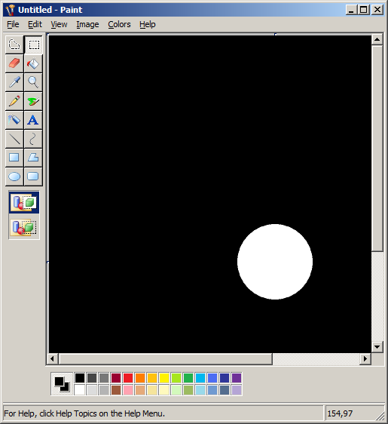Select the Airbrush spray can

click(14, 120)
